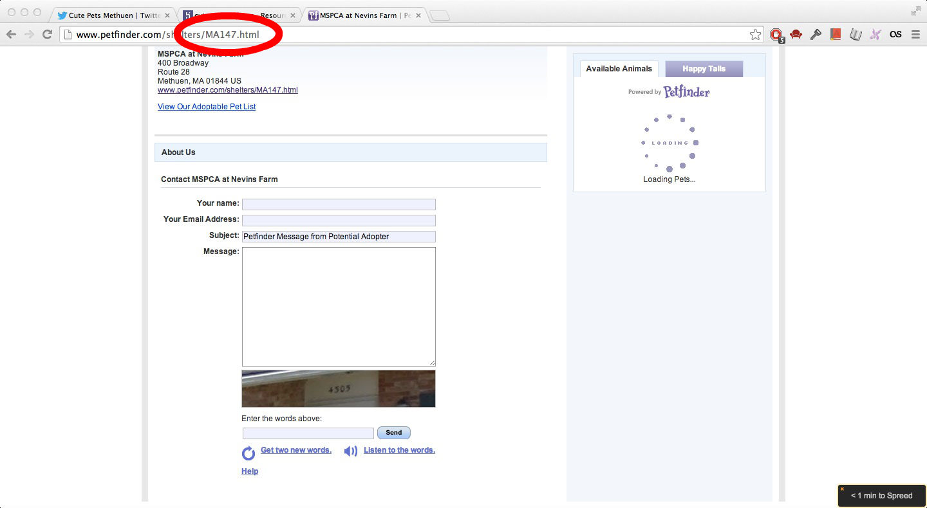Open the Adblock Plus extension
The image size is (927, 508).
[776, 35]
